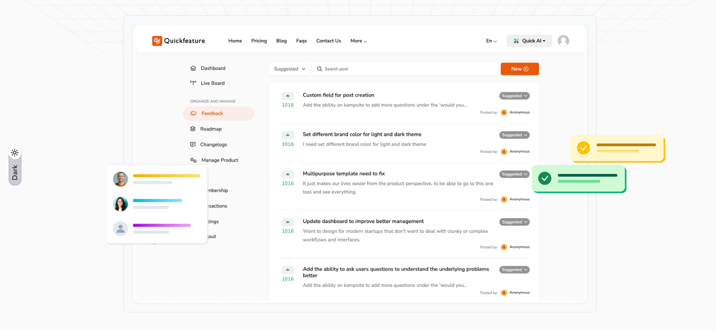716x330 pixels.
Task: Go to Home in top navigation
Action: pos(235,41)
